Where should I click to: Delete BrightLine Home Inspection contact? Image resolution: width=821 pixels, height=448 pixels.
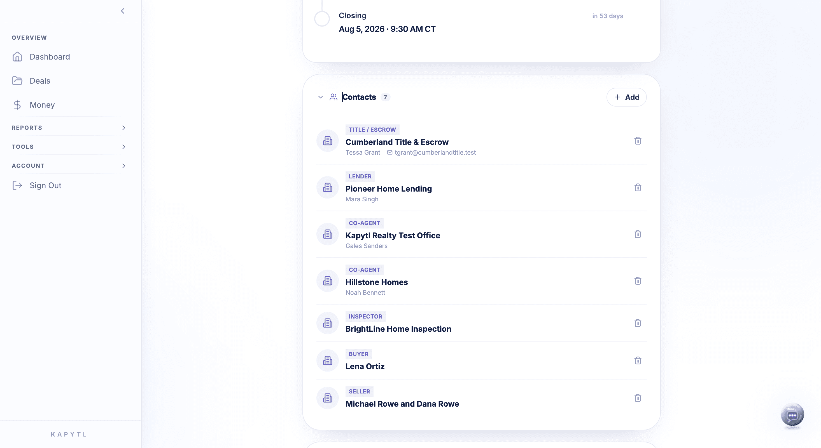point(638,323)
